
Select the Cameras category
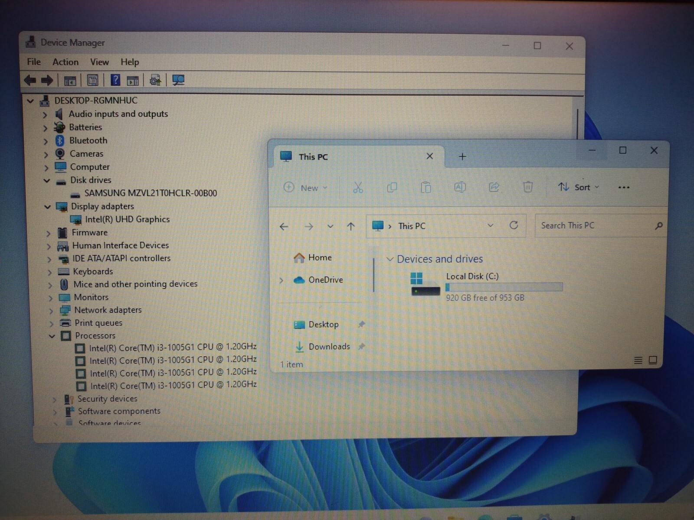(x=86, y=154)
